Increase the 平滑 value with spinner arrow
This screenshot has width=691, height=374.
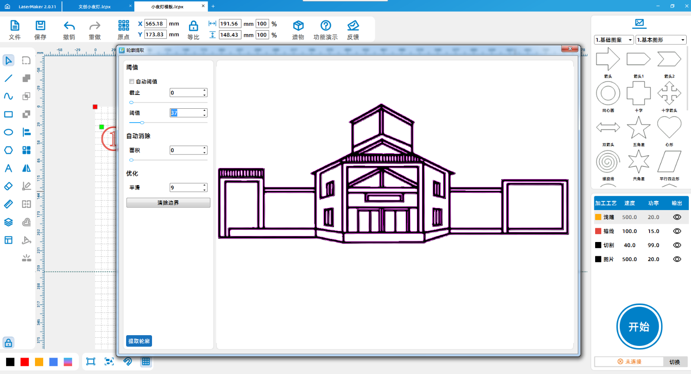coord(204,185)
